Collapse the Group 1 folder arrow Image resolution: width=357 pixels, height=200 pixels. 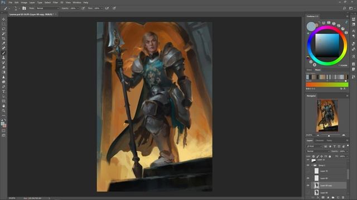pos(312,166)
